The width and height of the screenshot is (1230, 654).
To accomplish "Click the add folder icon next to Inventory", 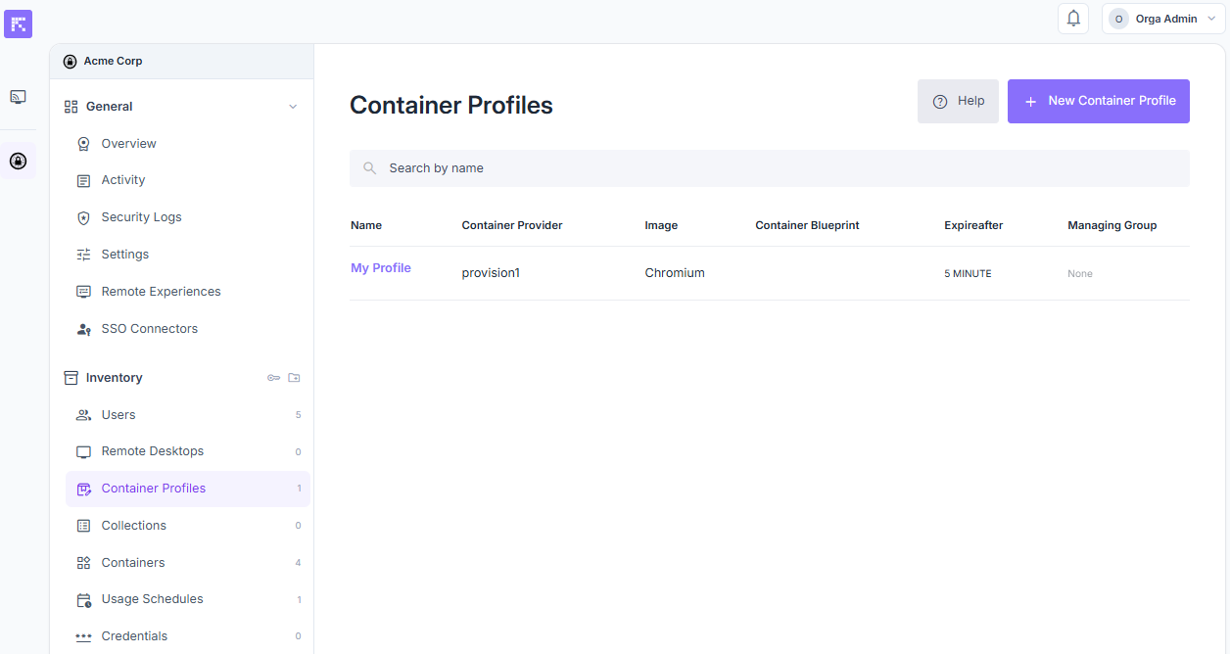I will coord(294,378).
